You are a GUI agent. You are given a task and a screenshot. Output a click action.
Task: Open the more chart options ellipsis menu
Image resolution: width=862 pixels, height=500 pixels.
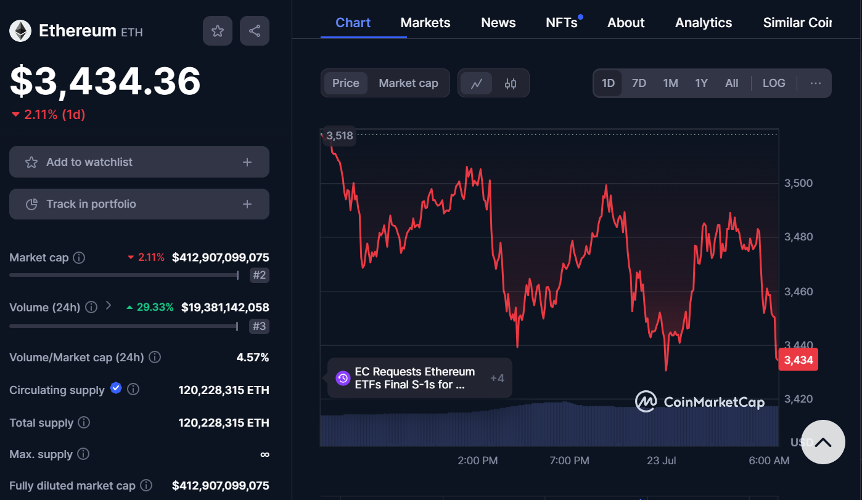[x=815, y=83]
